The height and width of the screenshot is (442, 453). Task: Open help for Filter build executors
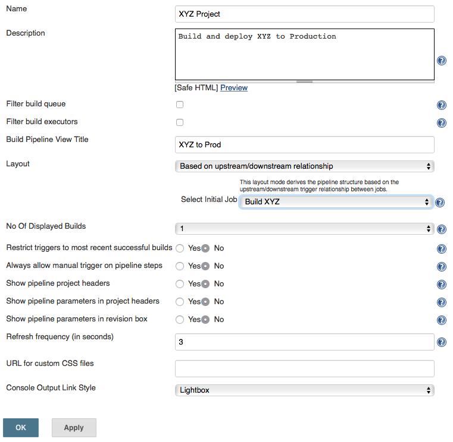[x=442, y=123]
